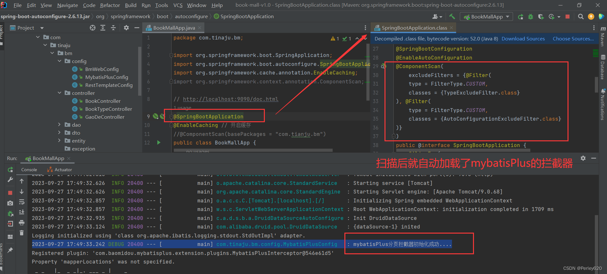The width and height of the screenshot is (607, 274).
Task: Open the Build menu
Action: click(131, 5)
